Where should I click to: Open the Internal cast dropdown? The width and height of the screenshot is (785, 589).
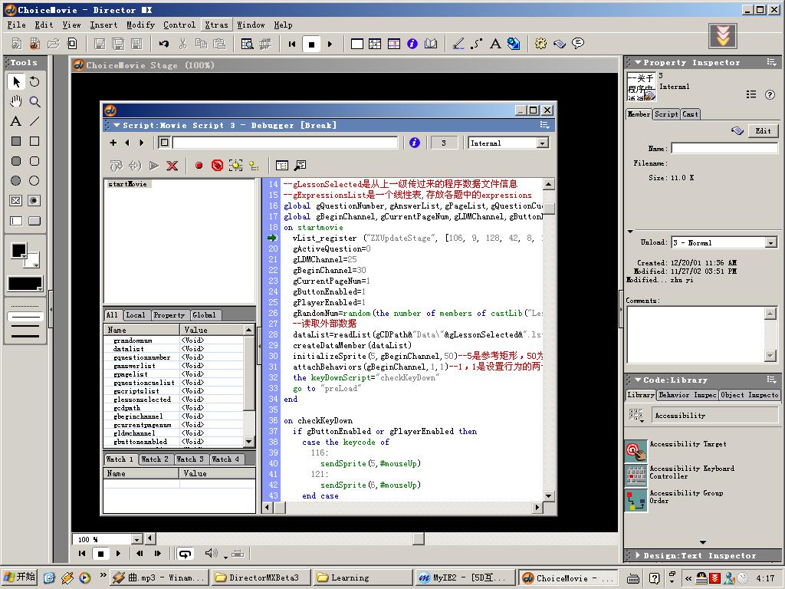click(x=542, y=143)
